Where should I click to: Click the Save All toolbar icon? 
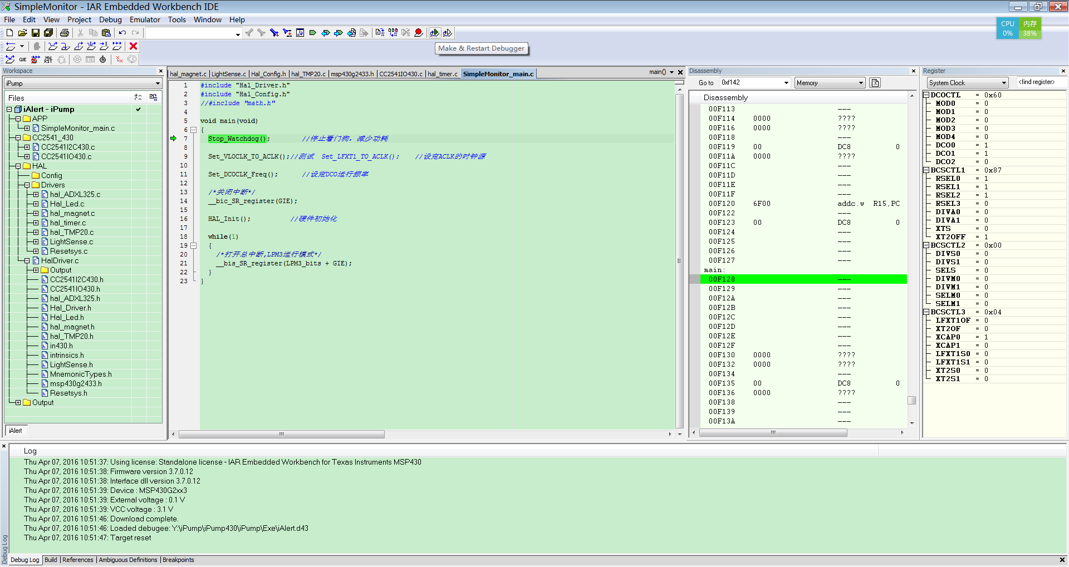click(48, 33)
